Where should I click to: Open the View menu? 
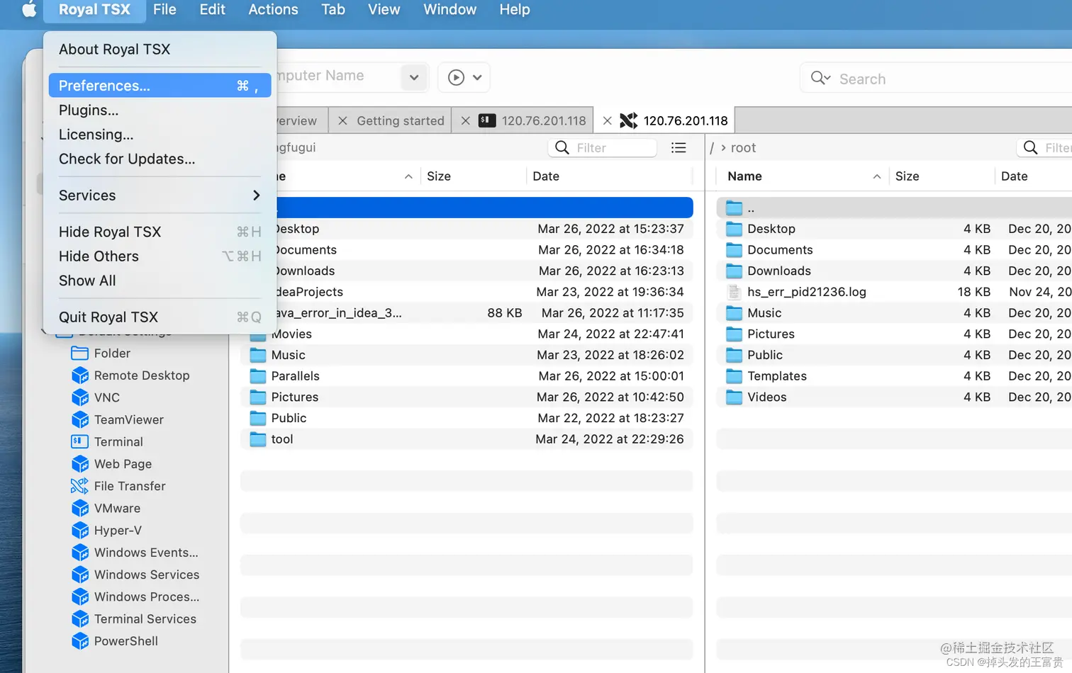(384, 10)
